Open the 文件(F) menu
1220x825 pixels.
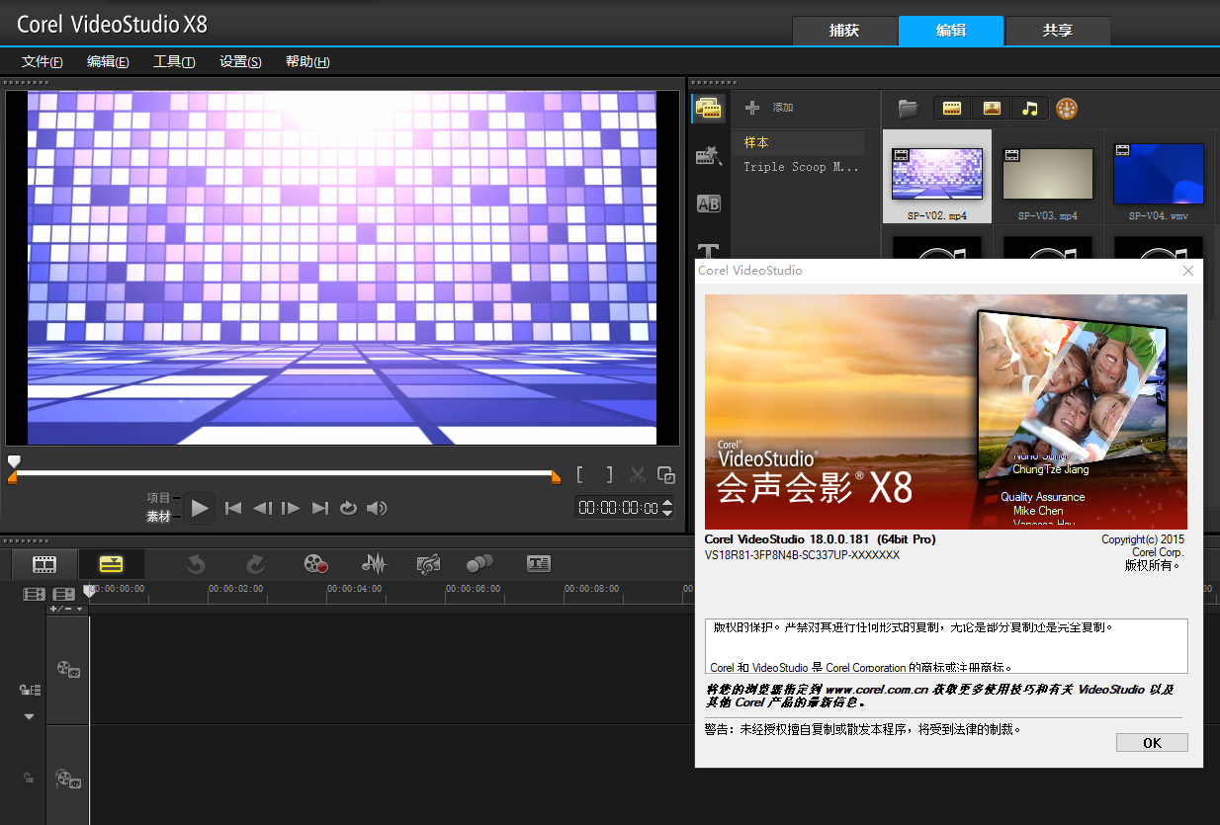(x=43, y=61)
